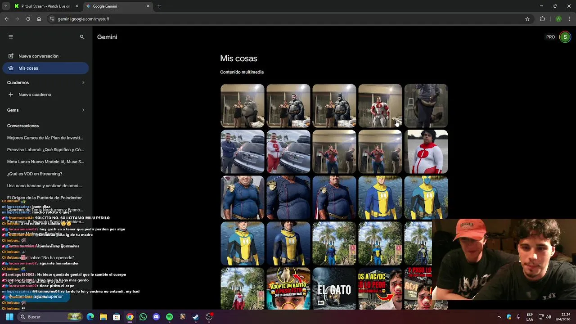Click the PRO badge next to account

click(550, 37)
